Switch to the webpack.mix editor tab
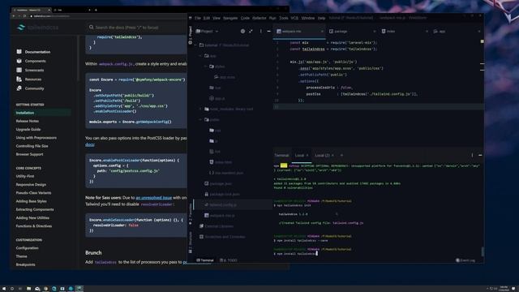The height and width of the screenshot is (292, 519). [x=299, y=31]
